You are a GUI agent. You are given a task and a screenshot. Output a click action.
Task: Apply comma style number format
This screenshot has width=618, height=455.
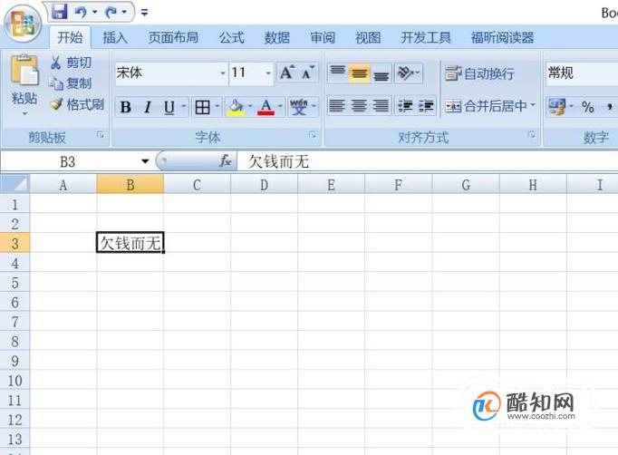pyautogui.click(x=609, y=107)
